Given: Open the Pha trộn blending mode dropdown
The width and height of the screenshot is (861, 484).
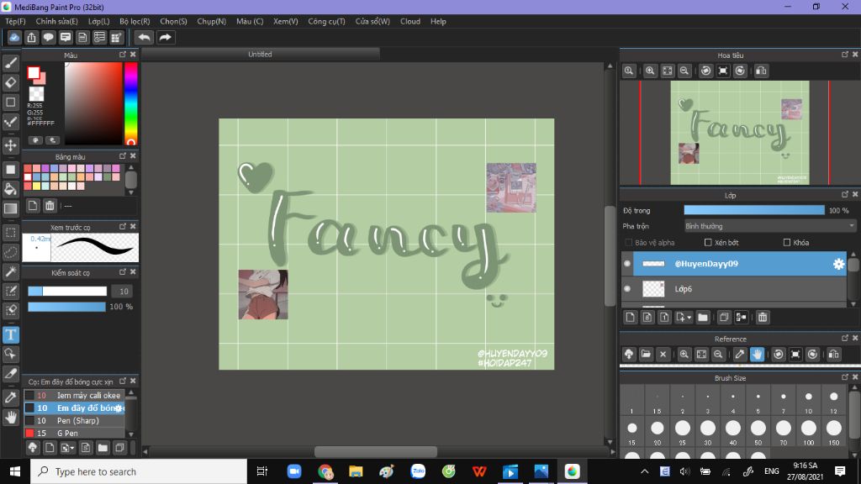Looking at the screenshot, I should point(770,226).
